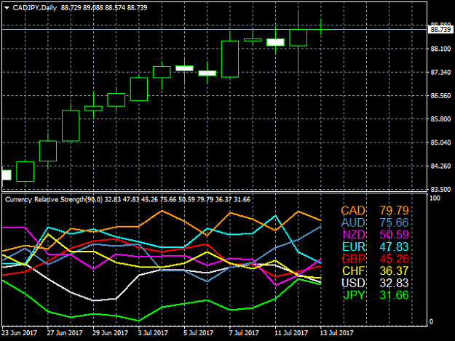Click the 83.500 price axis label

[440, 190]
